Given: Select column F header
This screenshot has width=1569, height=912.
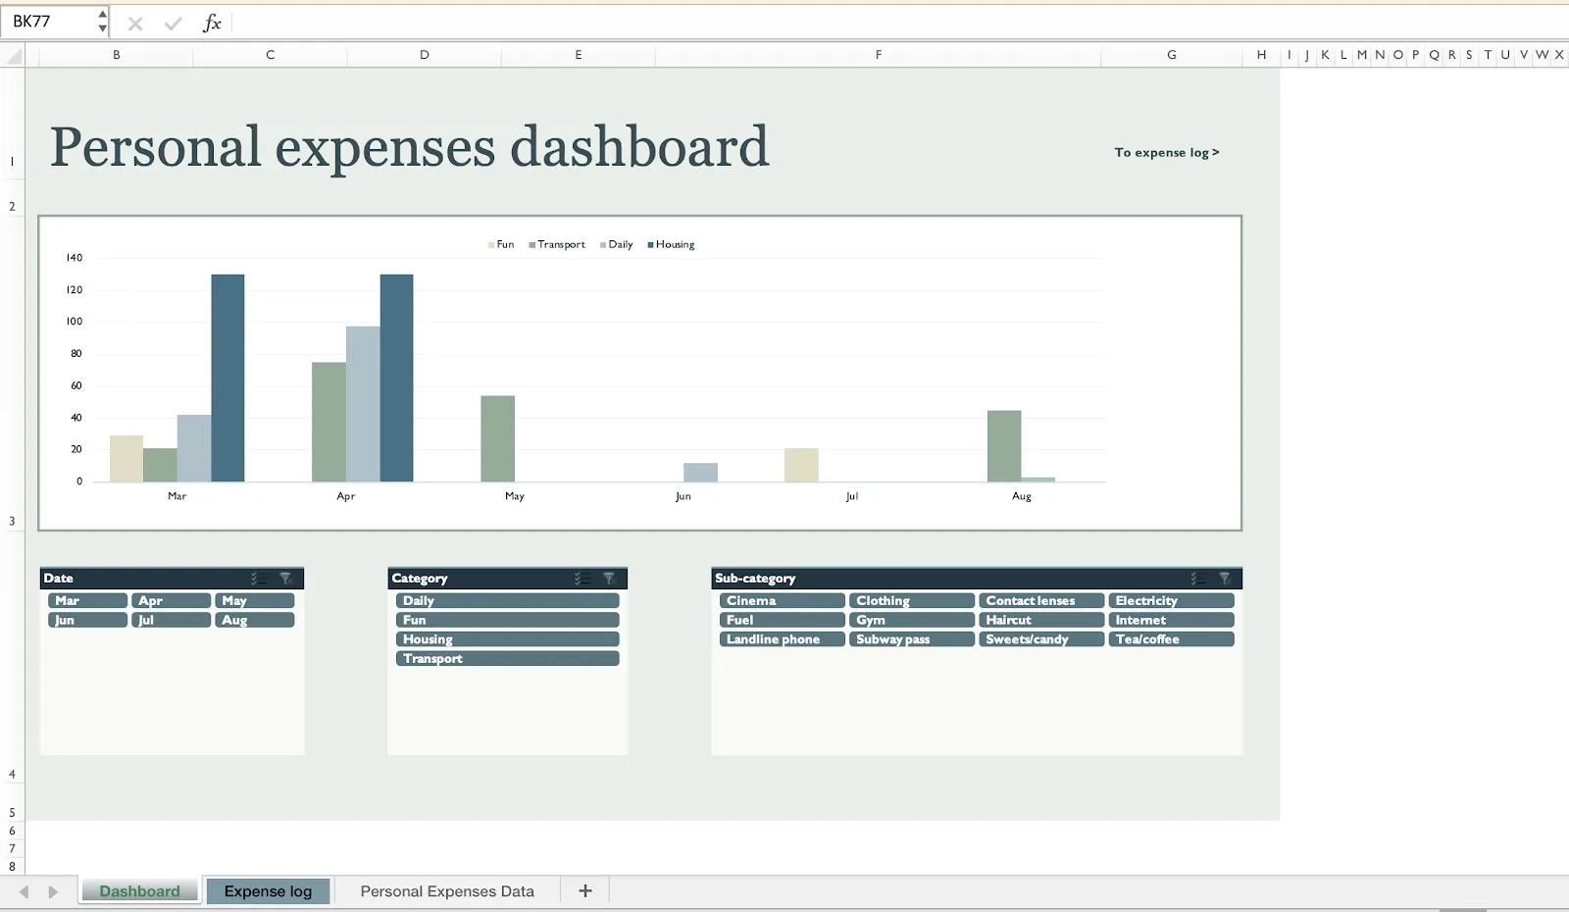Looking at the screenshot, I should pyautogui.click(x=879, y=56).
